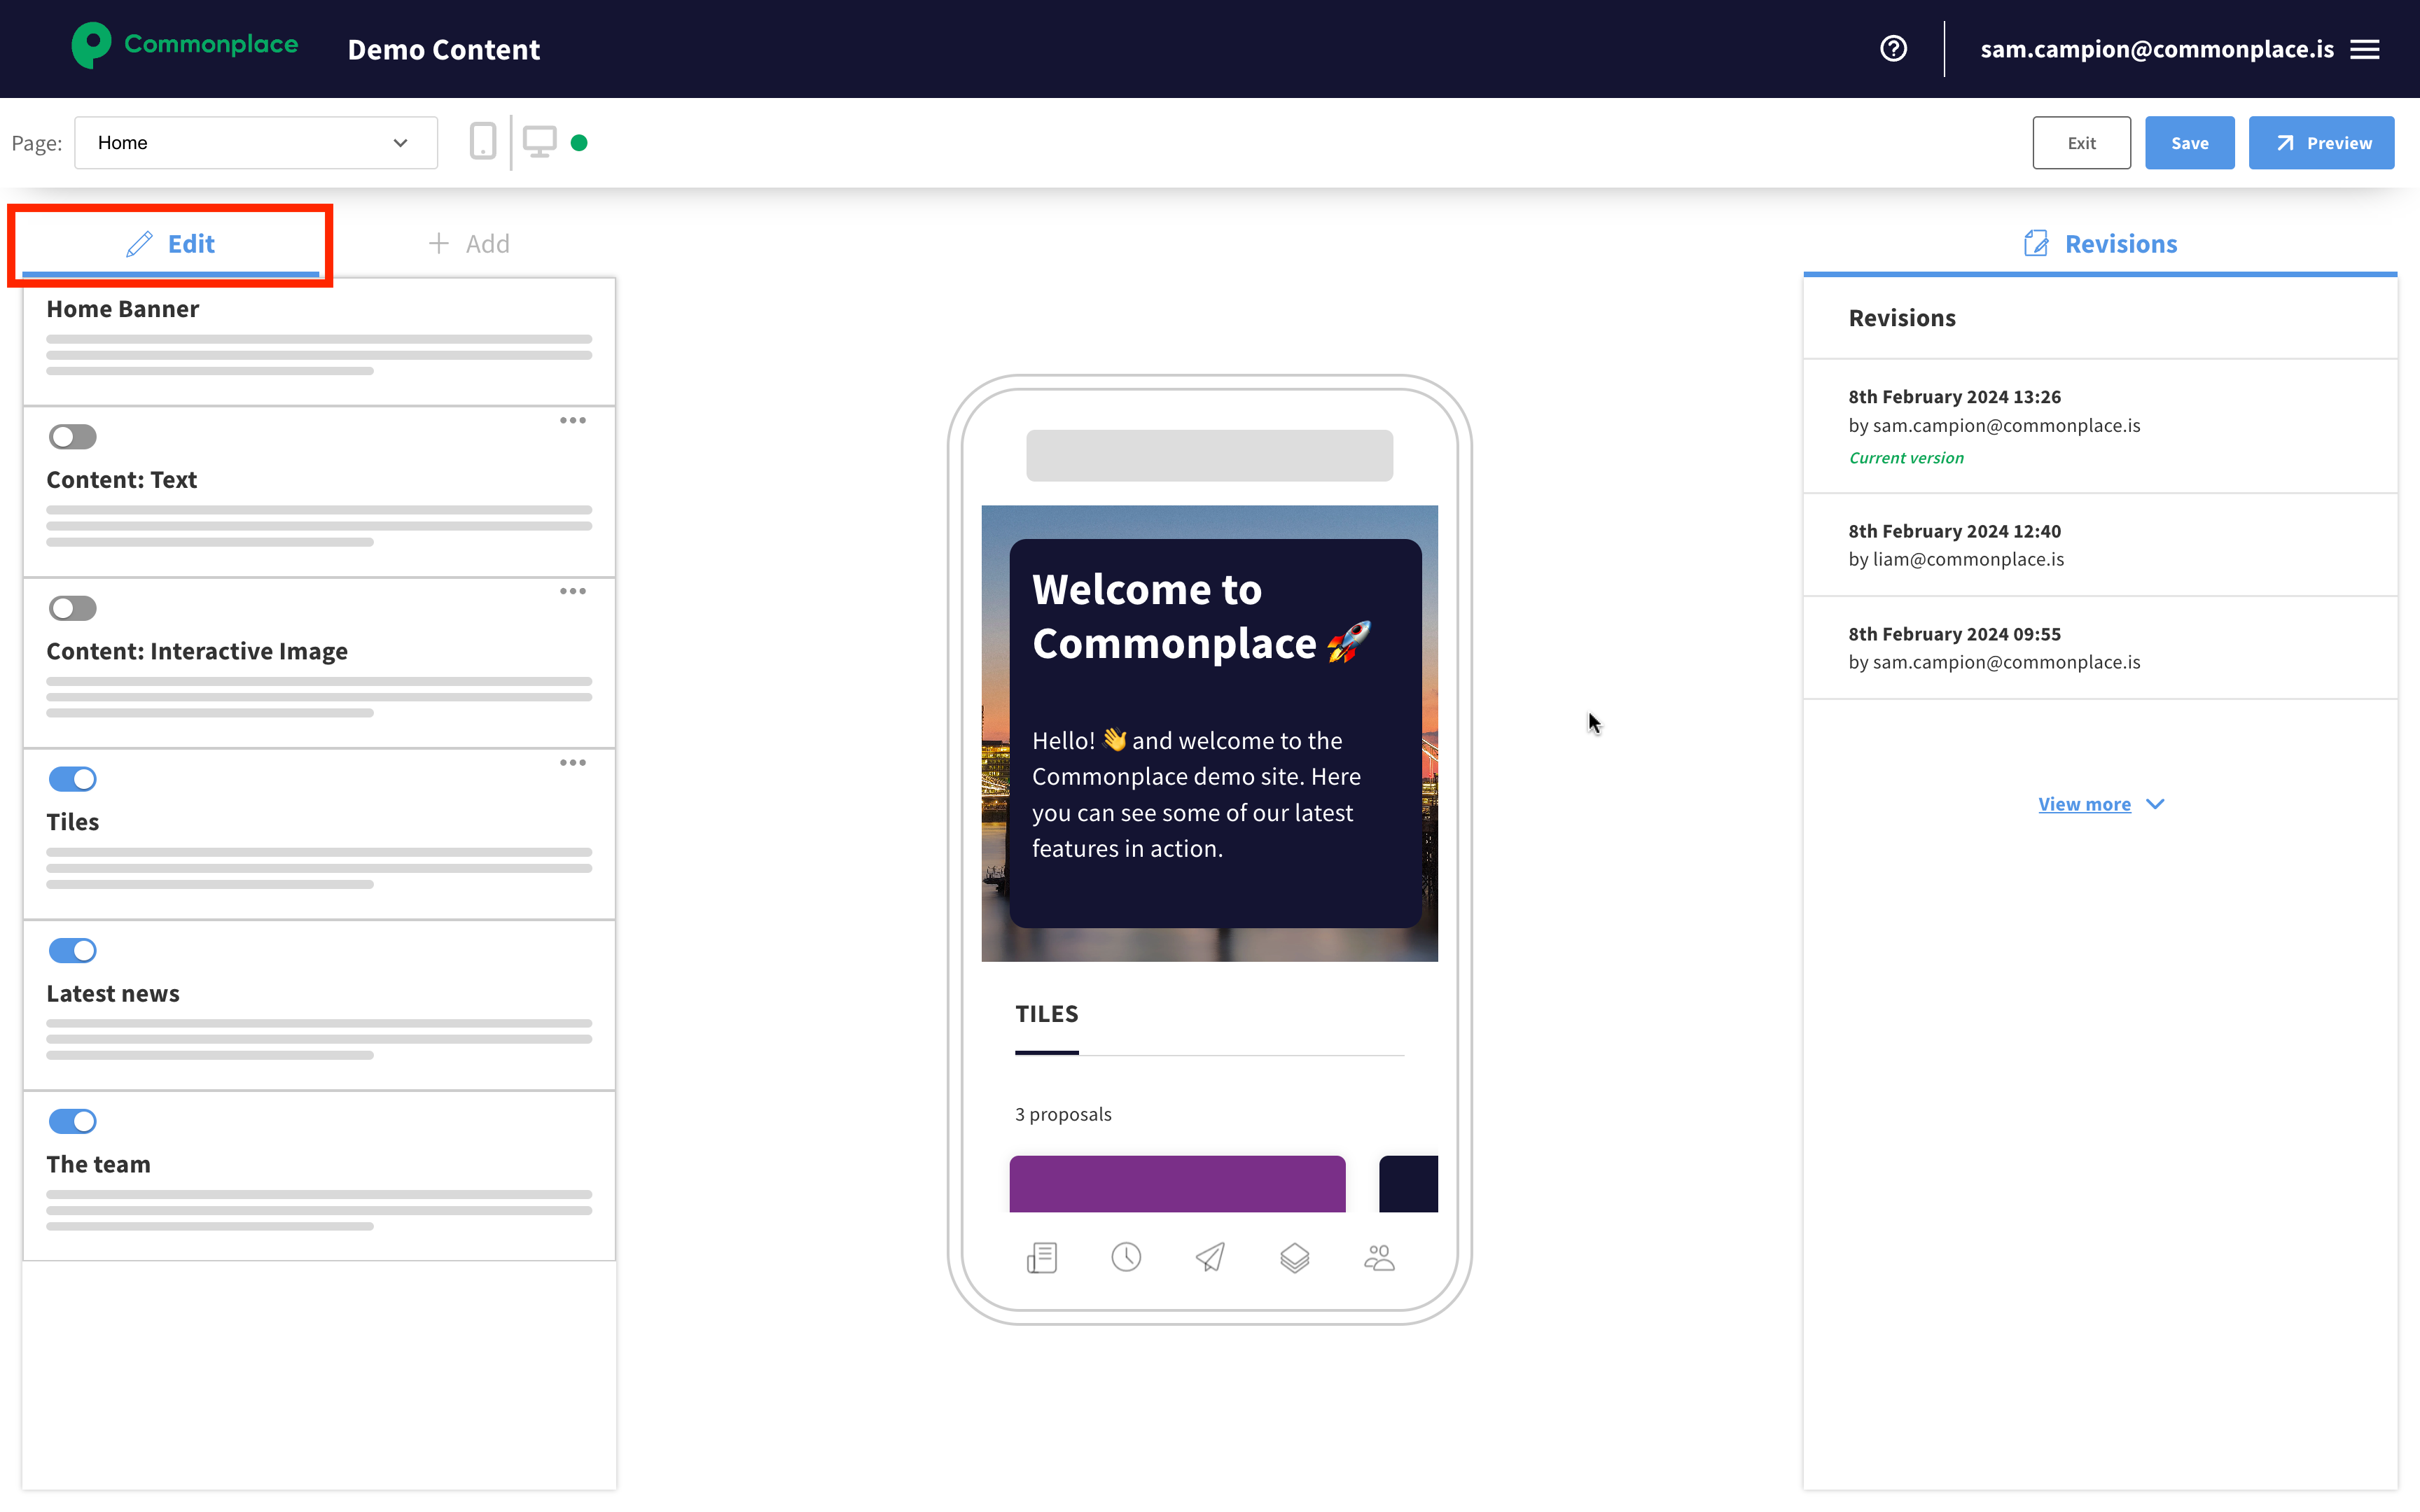
Task: Disable the Latest news section toggle
Action: (x=73, y=950)
